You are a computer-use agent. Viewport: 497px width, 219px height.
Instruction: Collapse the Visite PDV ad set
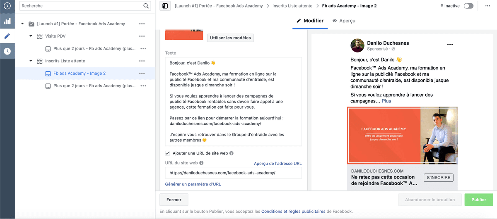pos(31,36)
